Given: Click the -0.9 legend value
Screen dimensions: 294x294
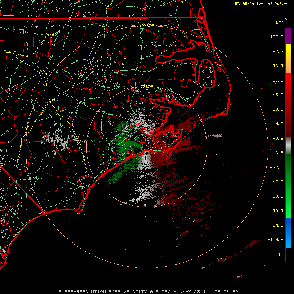Looking at the screenshot, I should coord(278,139).
